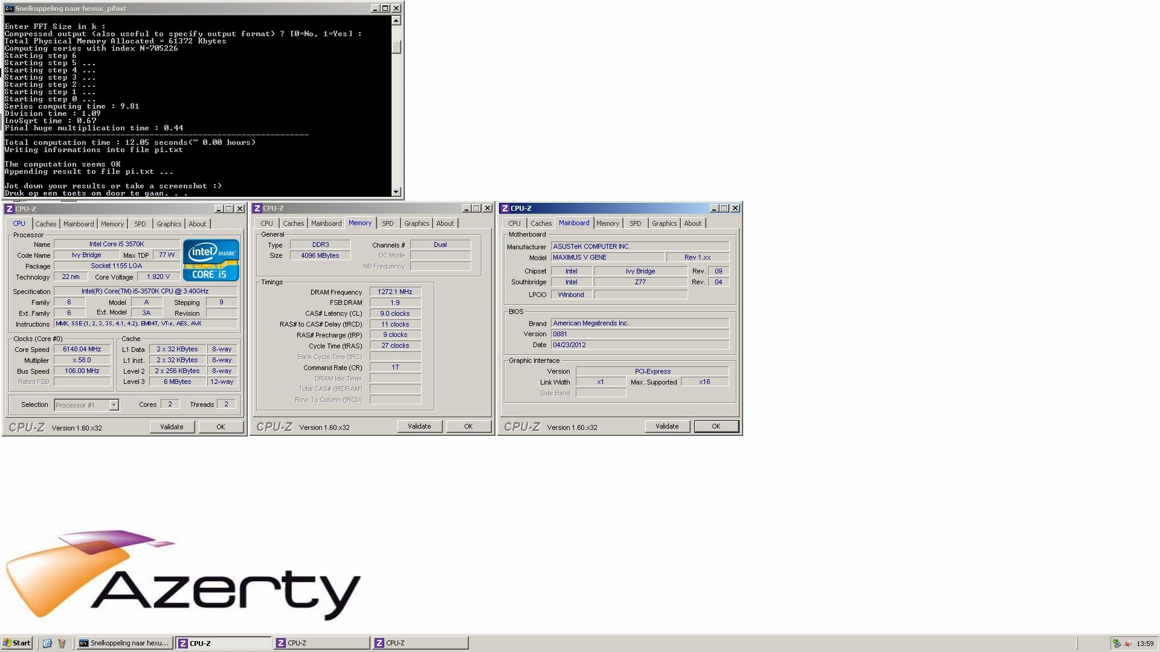
Task: Click the Intel Core i5 badge image
Action: 211,260
